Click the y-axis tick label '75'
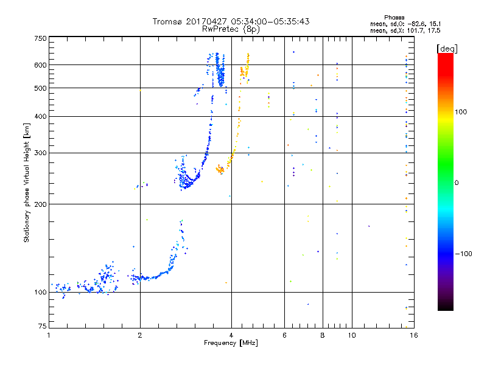 click(x=42, y=326)
